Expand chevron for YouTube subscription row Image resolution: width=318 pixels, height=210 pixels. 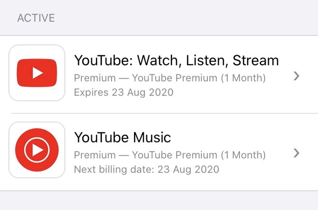(x=297, y=76)
